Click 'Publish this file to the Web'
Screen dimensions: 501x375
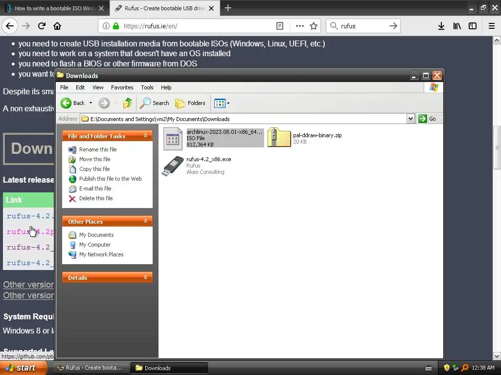pos(110,179)
